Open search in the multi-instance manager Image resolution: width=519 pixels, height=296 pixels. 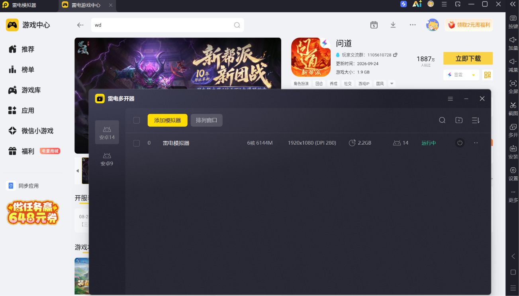coord(442,120)
